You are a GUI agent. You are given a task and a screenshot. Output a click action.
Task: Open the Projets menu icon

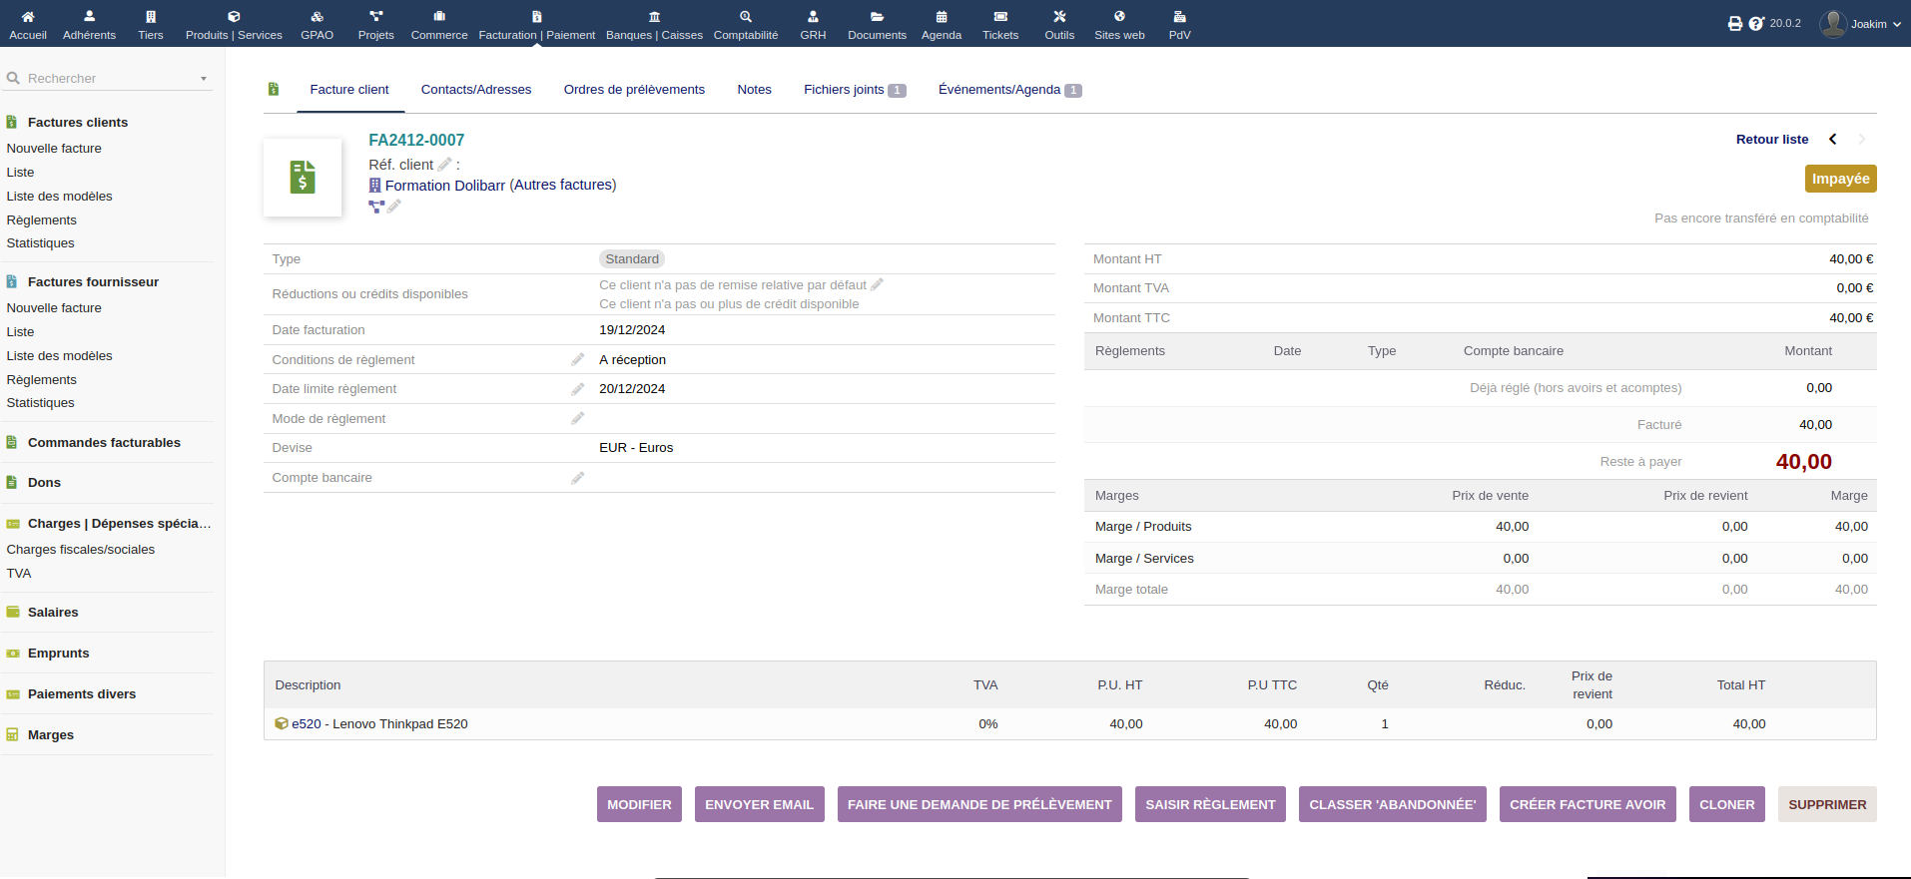pyautogui.click(x=376, y=16)
